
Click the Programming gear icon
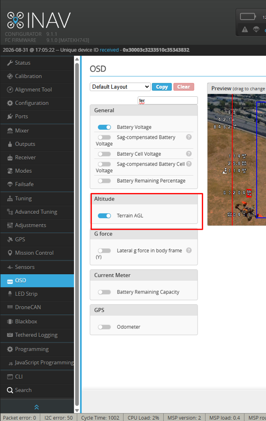(x=10, y=349)
